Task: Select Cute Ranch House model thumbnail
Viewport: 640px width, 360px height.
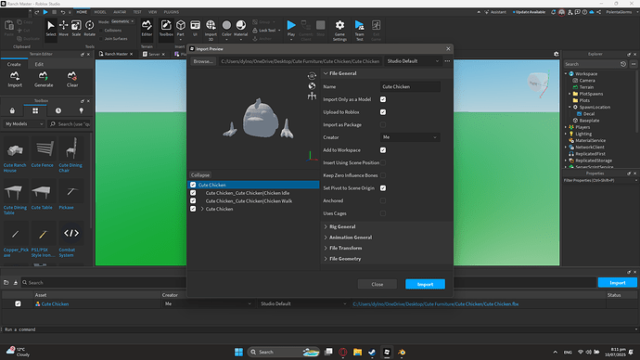Action: tap(15, 149)
